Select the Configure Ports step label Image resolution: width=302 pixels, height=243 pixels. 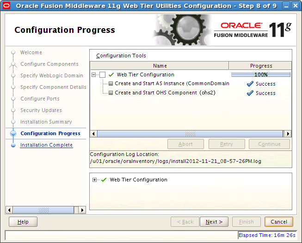click(x=40, y=99)
